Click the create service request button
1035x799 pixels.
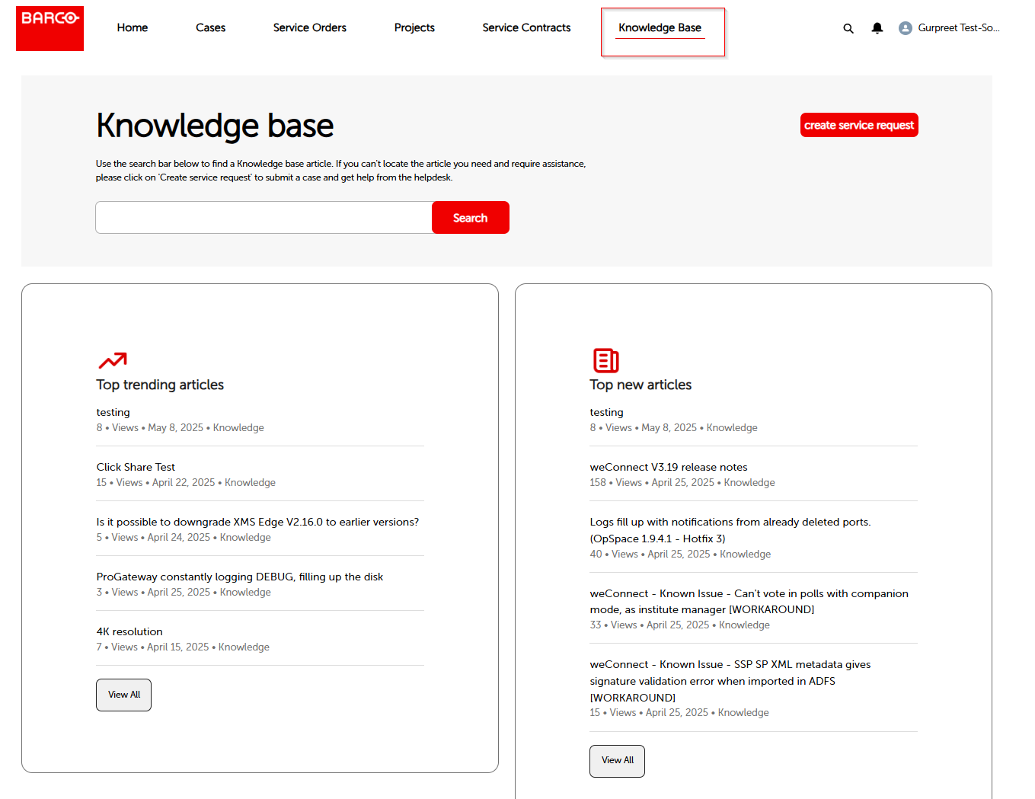point(858,126)
